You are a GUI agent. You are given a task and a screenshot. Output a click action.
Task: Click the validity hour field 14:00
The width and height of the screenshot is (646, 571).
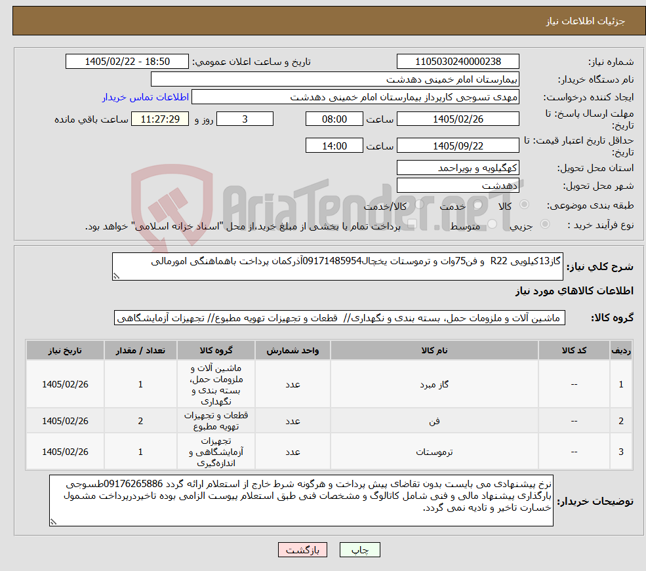tap(334, 146)
